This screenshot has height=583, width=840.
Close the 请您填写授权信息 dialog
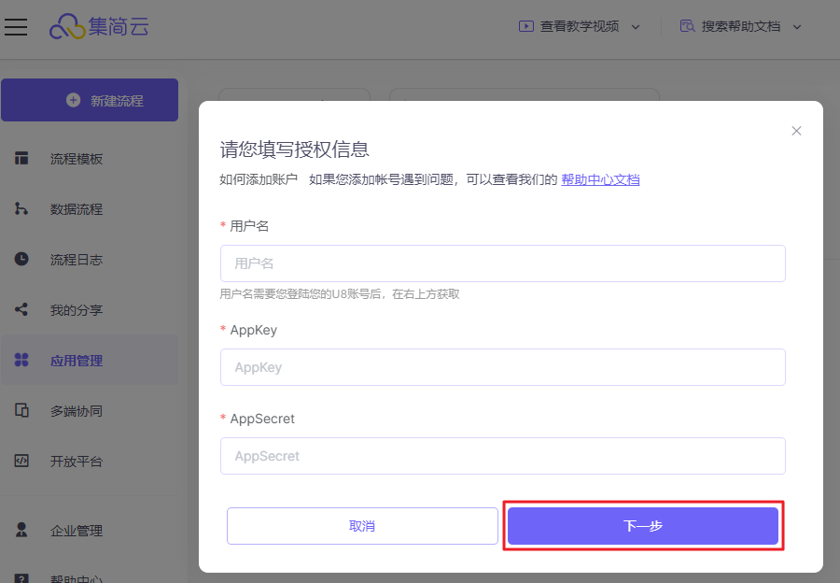tap(797, 131)
